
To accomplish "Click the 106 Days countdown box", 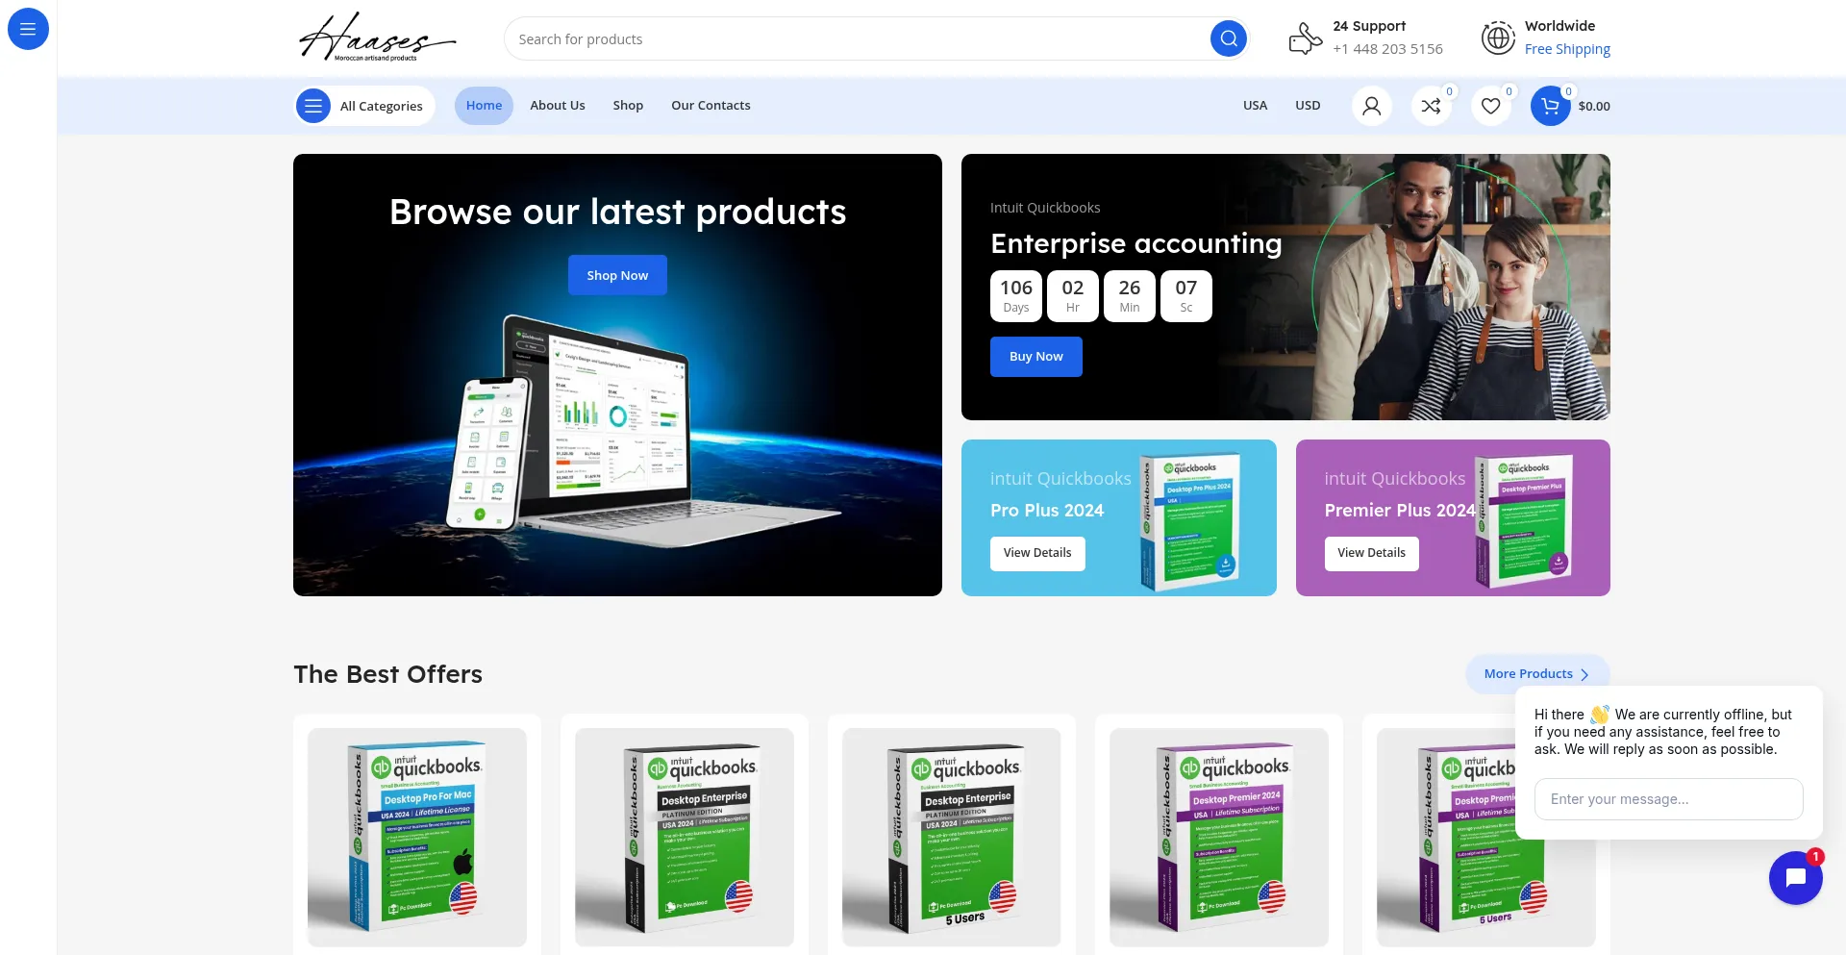I will tap(1015, 296).
